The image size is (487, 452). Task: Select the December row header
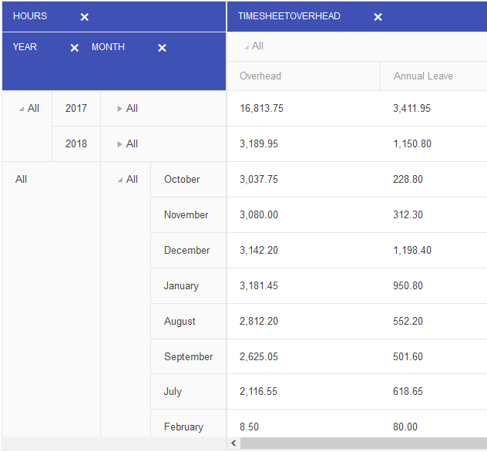pyautogui.click(x=186, y=251)
